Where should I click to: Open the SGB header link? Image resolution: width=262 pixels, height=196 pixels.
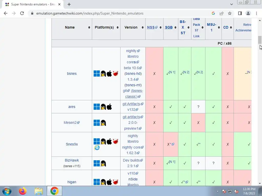click(x=169, y=27)
